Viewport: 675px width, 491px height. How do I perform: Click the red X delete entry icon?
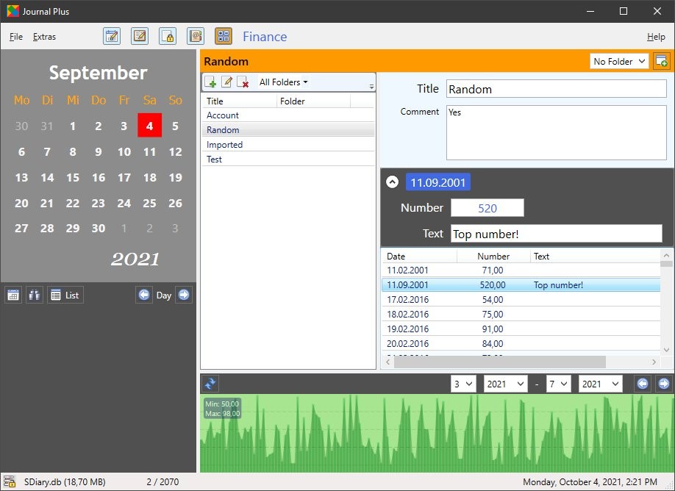[243, 82]
